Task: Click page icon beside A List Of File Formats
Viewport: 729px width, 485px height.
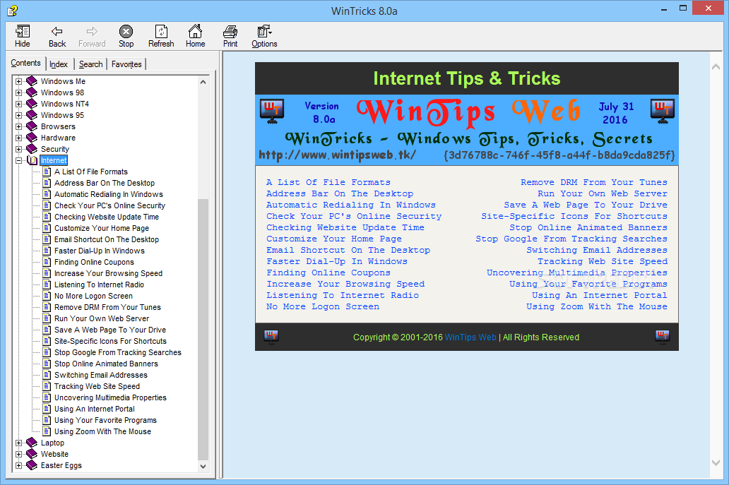Action: [x=47, y=172]
